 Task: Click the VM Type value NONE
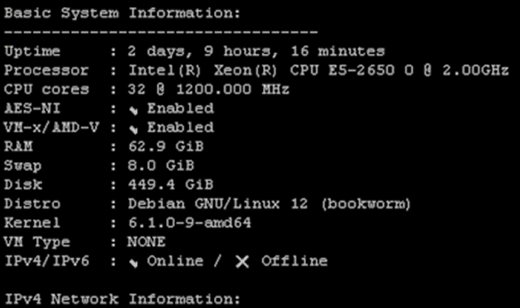point(146,242)
